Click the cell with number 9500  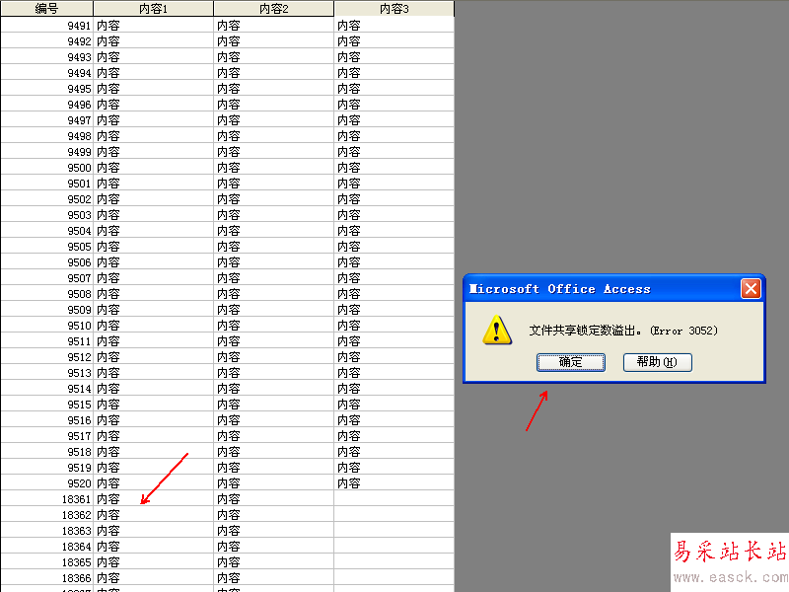coord(46,168)
